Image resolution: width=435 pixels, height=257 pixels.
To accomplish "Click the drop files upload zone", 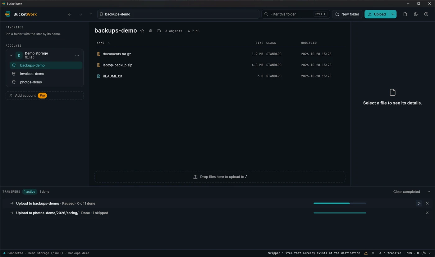I will click(220, 177).
